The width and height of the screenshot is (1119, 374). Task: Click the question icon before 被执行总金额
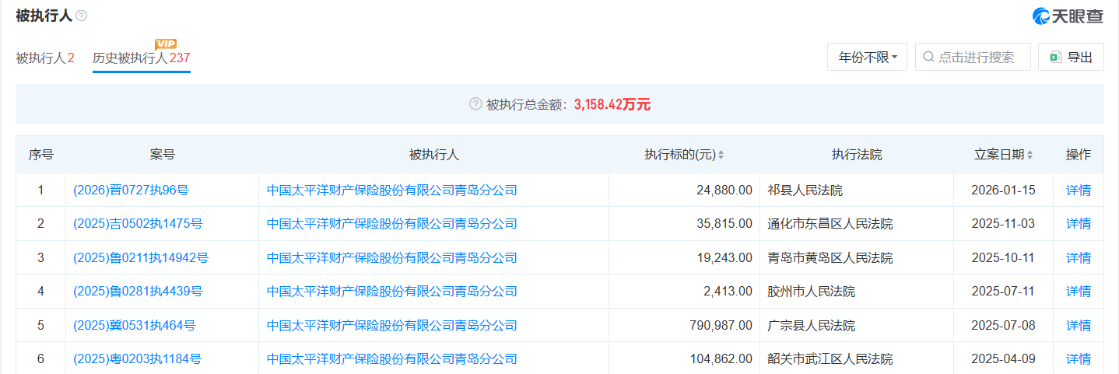click(475, 104)
